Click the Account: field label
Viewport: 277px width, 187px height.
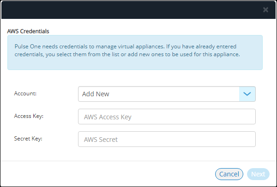point(25,93)
